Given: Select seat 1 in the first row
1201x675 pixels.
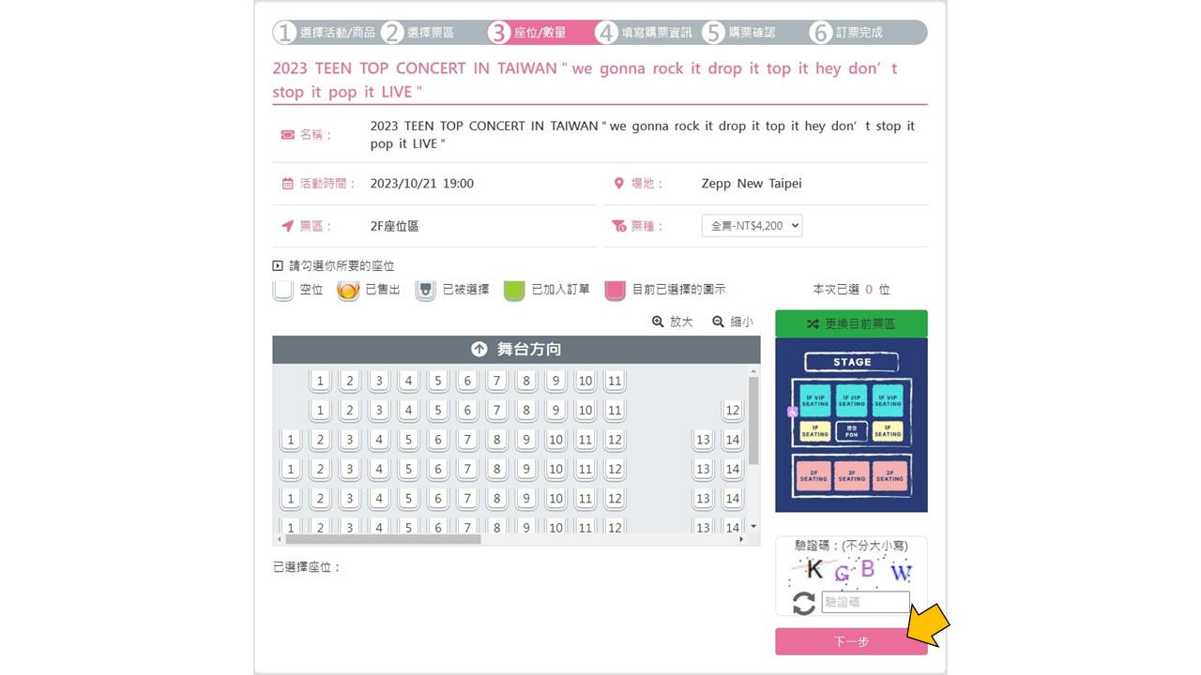Looking at the screenshot, I should pos(320,382).
